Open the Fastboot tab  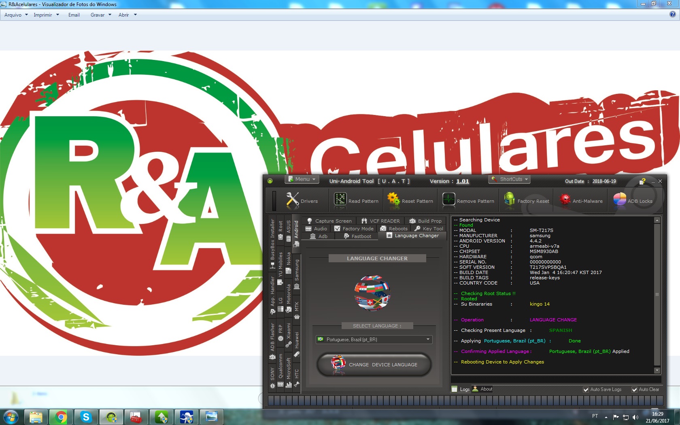(x=357, y=236)
